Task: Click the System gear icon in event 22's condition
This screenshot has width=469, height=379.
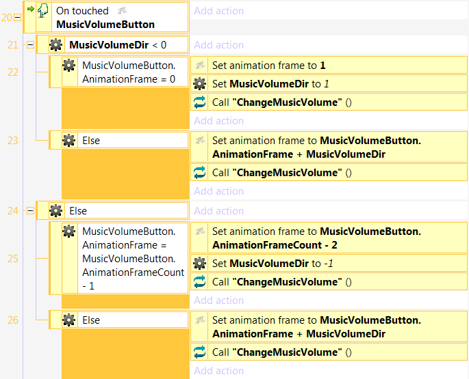Action: 68,66
